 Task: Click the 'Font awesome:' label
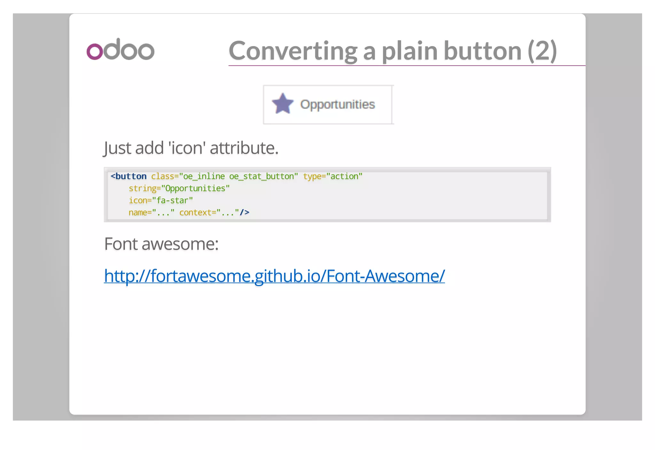(161, 244)
